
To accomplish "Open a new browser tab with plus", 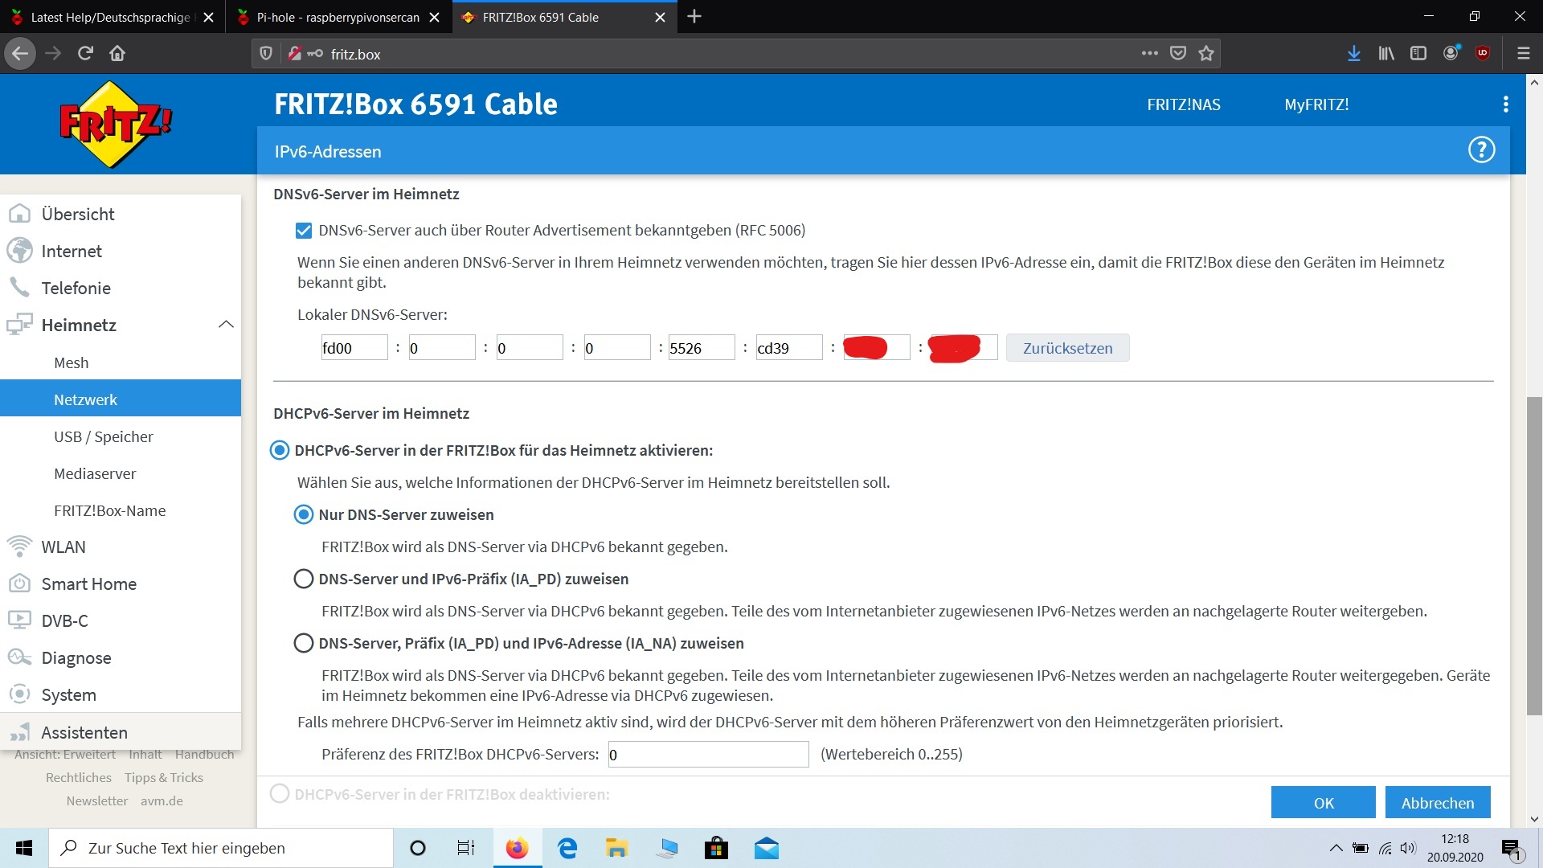I will pyautogui.click(x=694, y=17).
